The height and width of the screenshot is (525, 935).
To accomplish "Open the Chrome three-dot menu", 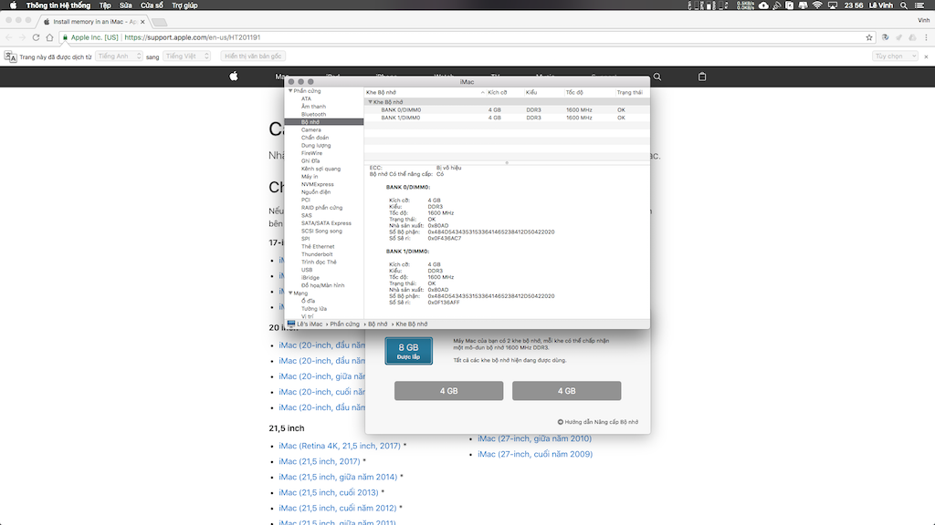I will [925, 37].
